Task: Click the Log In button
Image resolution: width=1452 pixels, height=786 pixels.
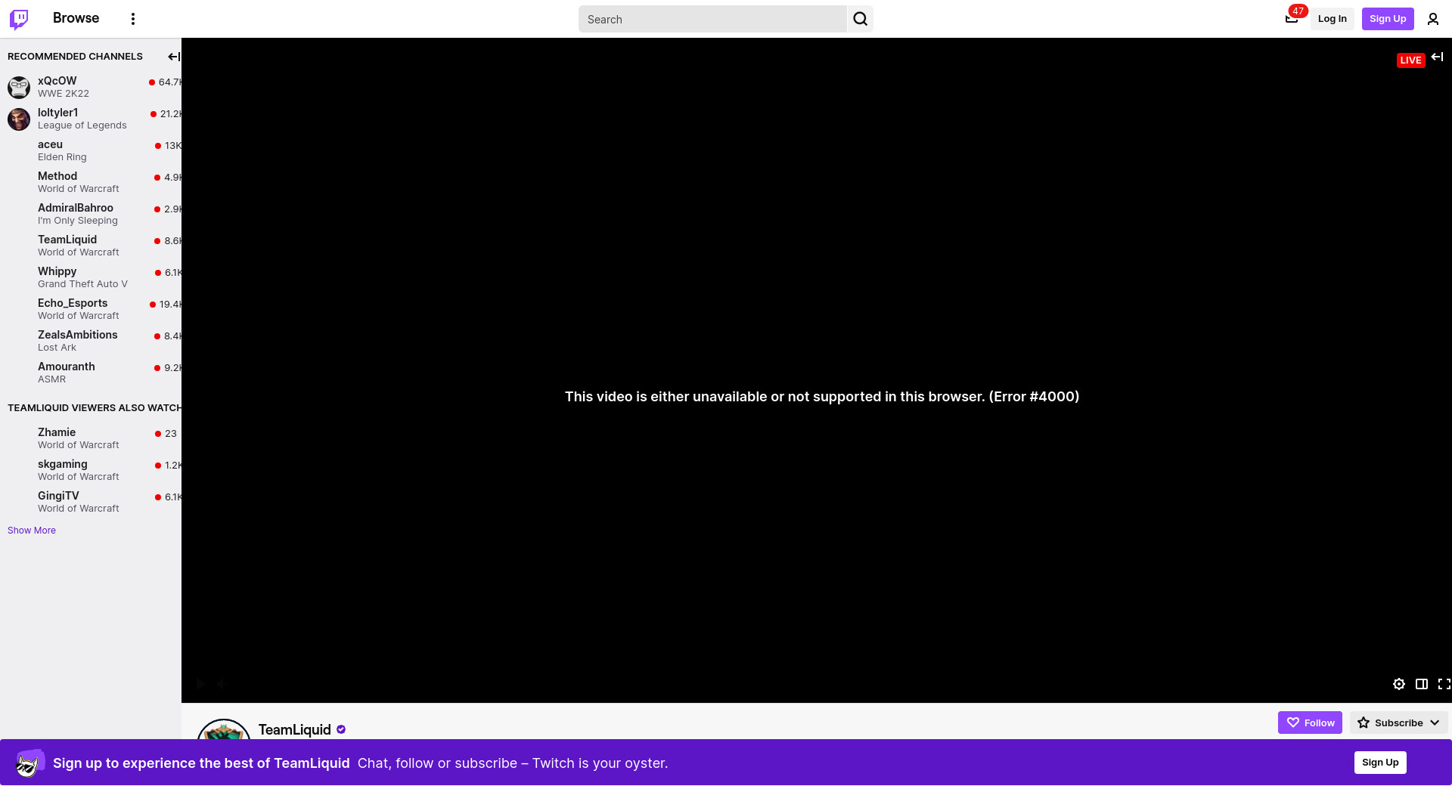Action: (x=1332, y=19)
